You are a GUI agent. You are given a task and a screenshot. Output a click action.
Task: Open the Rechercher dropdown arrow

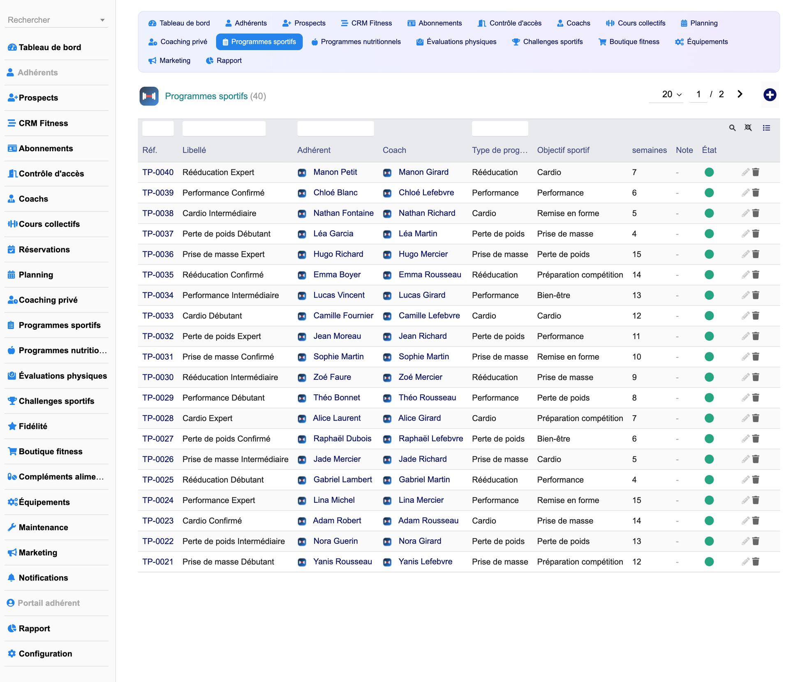[x=102, y=20]
